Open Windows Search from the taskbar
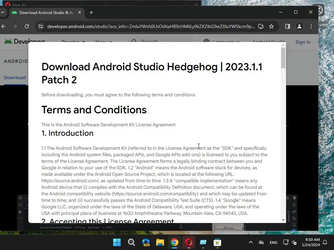This screenshot has width=334, height=250. coord(131,242)
